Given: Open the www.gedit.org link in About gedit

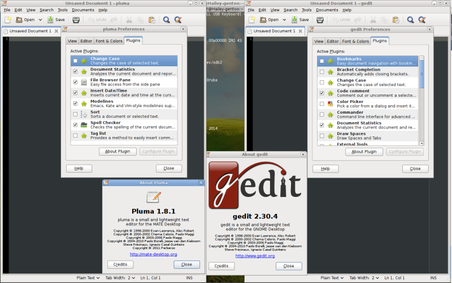Looking at the screenshot, I should pyautogui.click(x=255, y=256).
